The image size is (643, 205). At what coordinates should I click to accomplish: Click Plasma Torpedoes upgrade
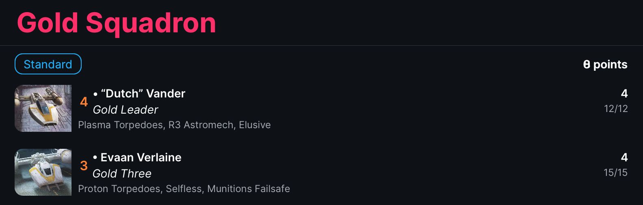[x=121, y=125]
